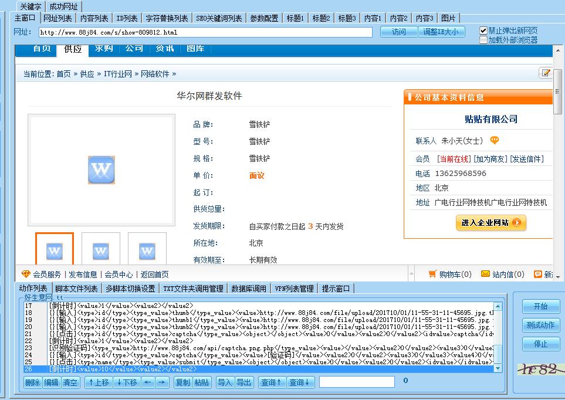565x400 pixels.
Task: Open the 内容3 tab
Action: 424,18
